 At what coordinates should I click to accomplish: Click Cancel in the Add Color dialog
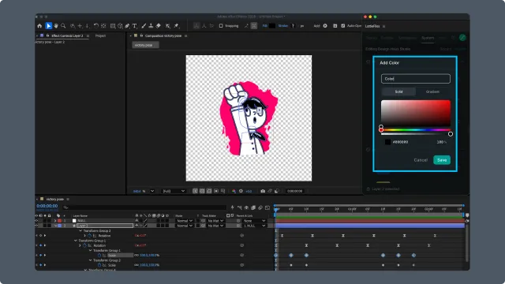click(x=421, y=160)
